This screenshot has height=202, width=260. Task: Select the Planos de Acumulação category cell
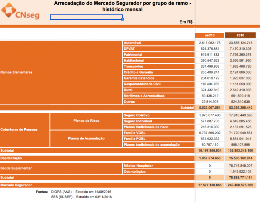pyautogui.click(x=86, y=138)
